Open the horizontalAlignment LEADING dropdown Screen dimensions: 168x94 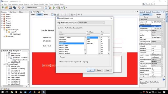click(x=156, y=31)
